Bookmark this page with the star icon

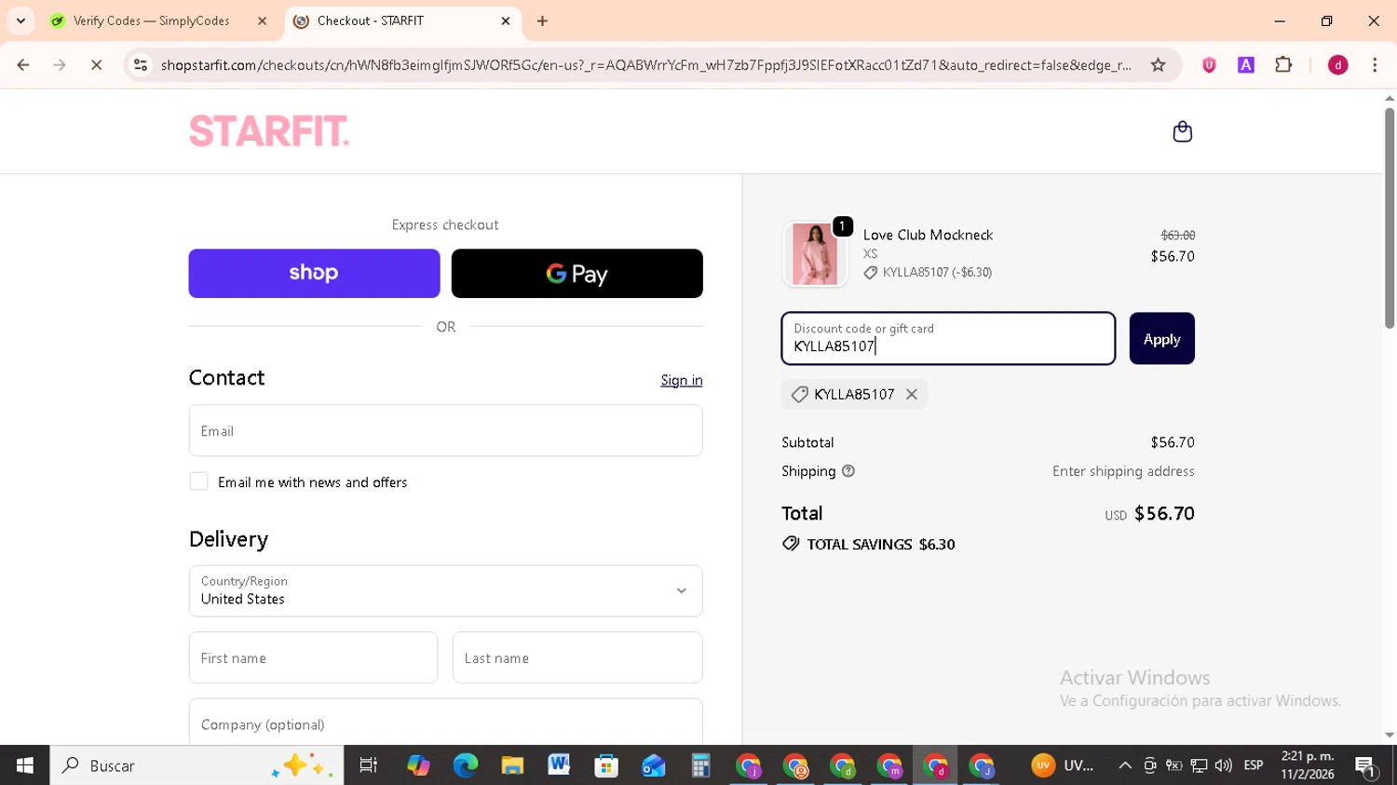click(x=1158, y=65)
